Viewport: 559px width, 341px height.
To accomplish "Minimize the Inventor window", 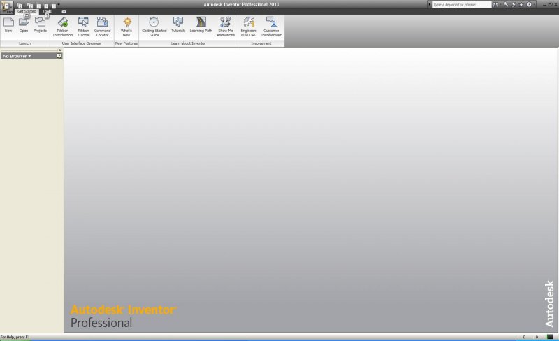I will point(544,5).
